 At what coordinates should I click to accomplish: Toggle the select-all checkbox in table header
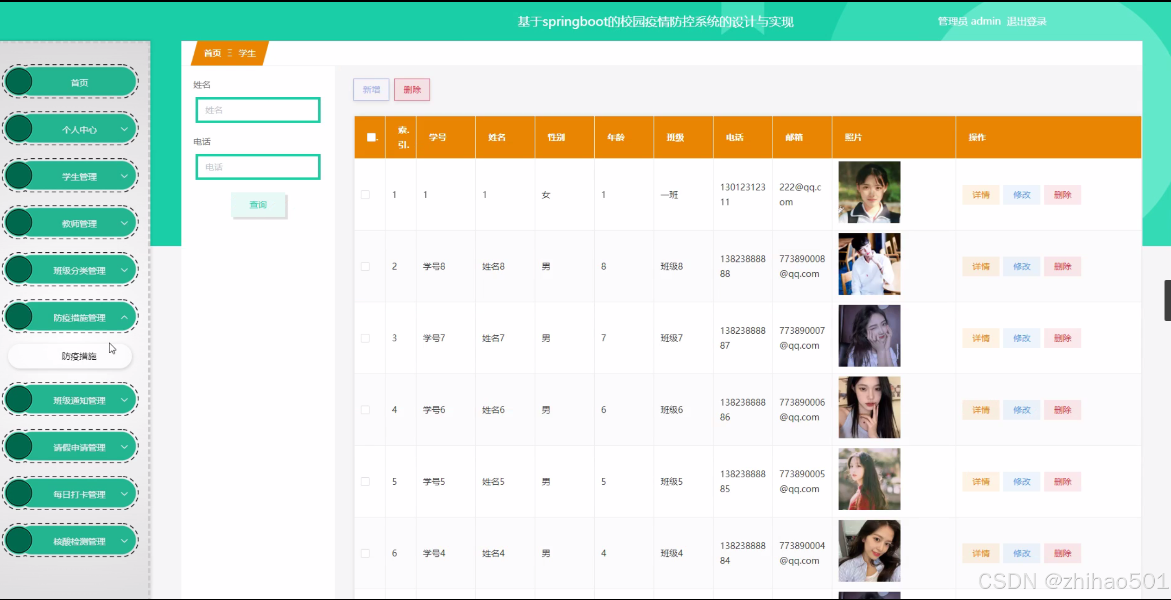click(371, 137)
